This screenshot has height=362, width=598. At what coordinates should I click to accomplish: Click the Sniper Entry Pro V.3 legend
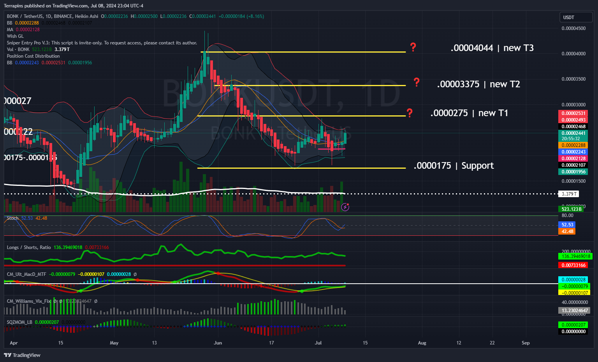pyautogui.click(x=102, y=43)
